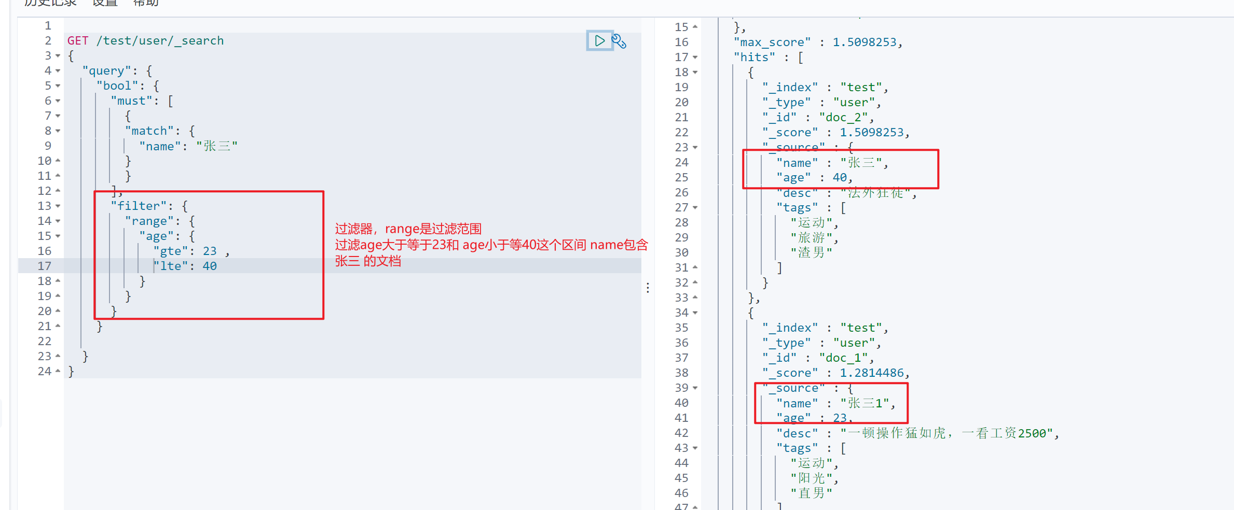Collapse the "hits" array arrow at response line 17
1234x510 pixels.
point(695,58)
